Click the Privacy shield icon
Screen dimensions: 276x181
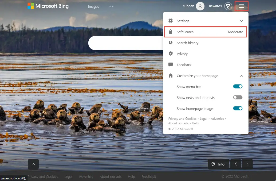[171, 54]
